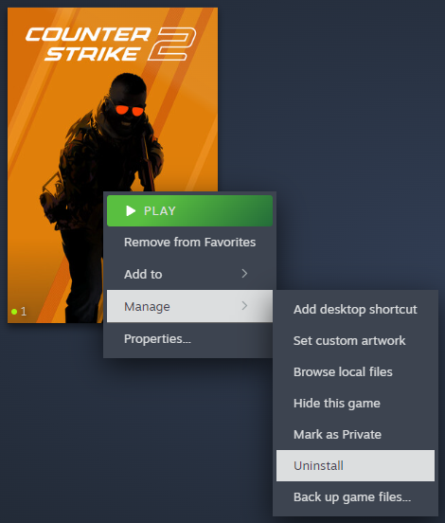
Task: Click the friends playing count 1
Action: pyautogui.click(x=24, y=312)
